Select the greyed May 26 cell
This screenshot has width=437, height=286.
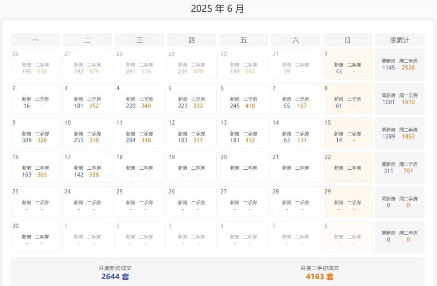click(36, 64)
